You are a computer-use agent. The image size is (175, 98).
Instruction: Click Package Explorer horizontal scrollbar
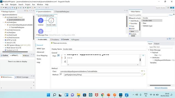tap(15, 52)
